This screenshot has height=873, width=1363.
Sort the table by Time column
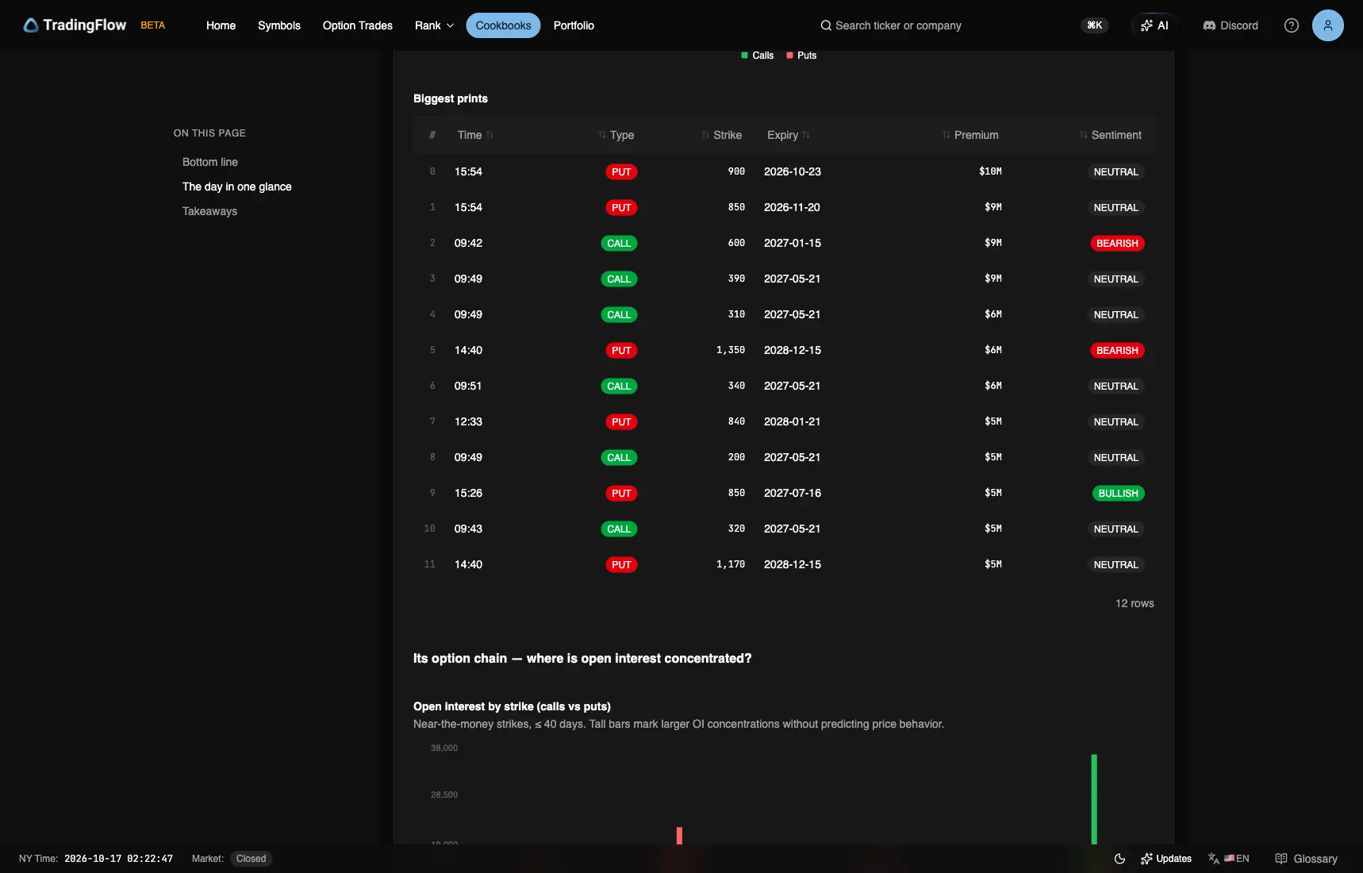coord(475,135)
